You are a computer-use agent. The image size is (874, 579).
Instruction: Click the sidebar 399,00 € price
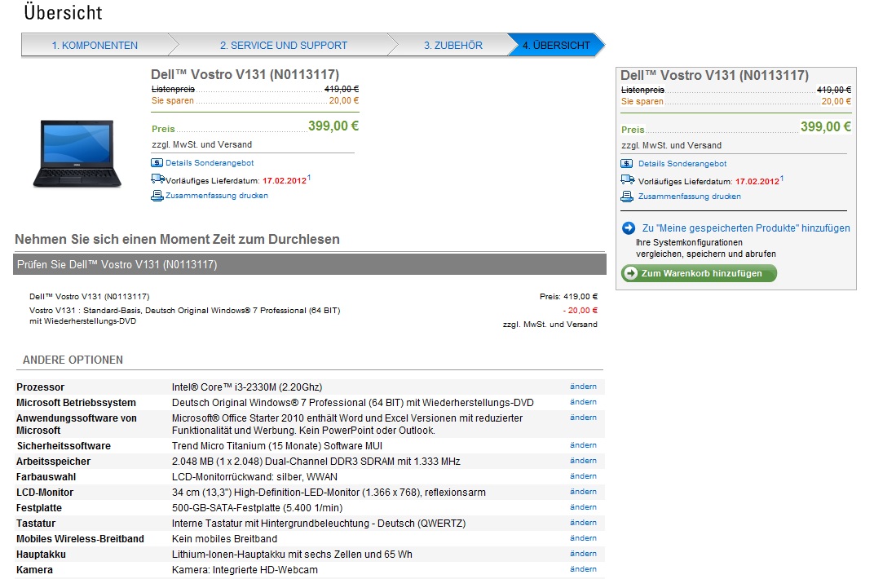pos(826,126)
